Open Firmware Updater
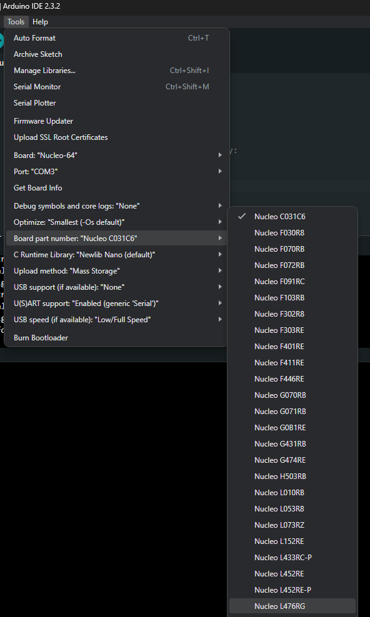The image size is (370, 617). tap(116, 121)
